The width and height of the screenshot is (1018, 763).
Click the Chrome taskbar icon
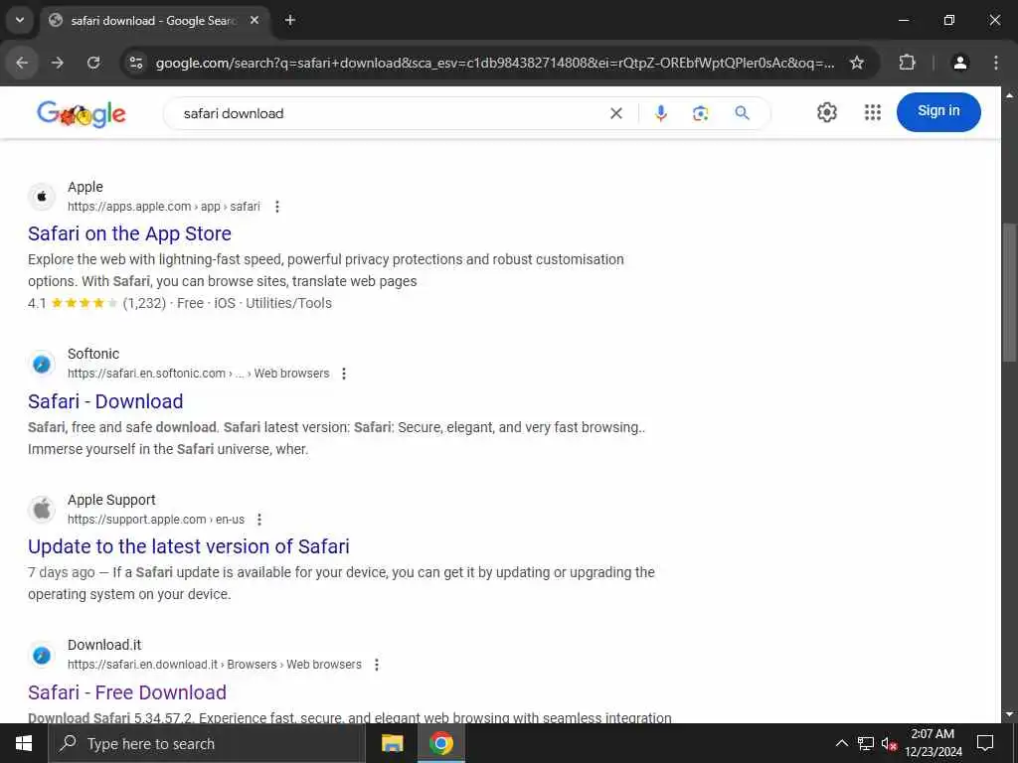pyautogui.click(x=440, y=743)
